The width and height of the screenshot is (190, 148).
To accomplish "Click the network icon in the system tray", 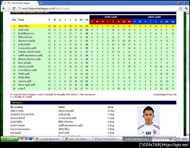I will pos(179,139).
